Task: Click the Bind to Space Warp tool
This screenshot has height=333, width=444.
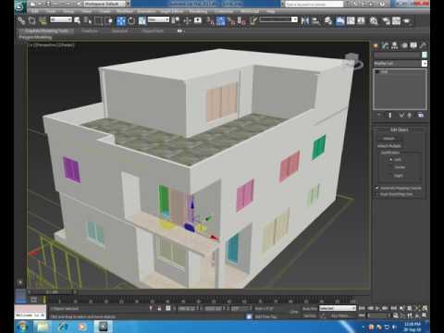Action: point(43,20)
